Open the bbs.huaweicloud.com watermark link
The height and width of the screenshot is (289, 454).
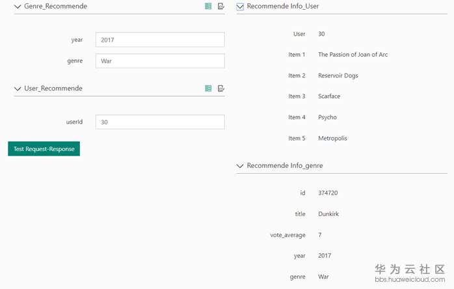[x=410, y=279]
